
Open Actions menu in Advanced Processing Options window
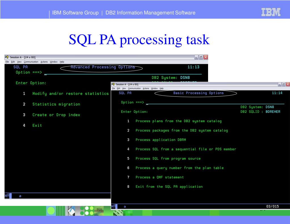(44, 62)
